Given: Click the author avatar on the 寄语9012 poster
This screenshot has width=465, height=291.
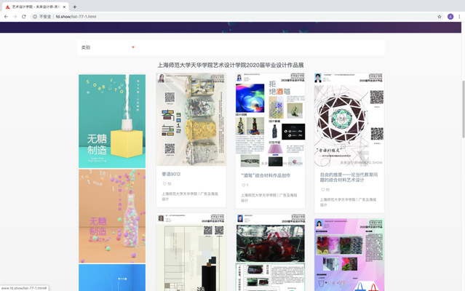Looking at the screenshot, I should pos(161,79).
